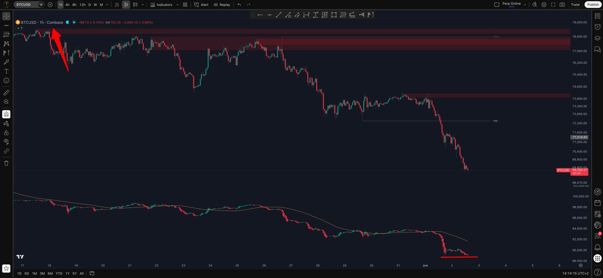Select the 1D date range

point(20,273)
